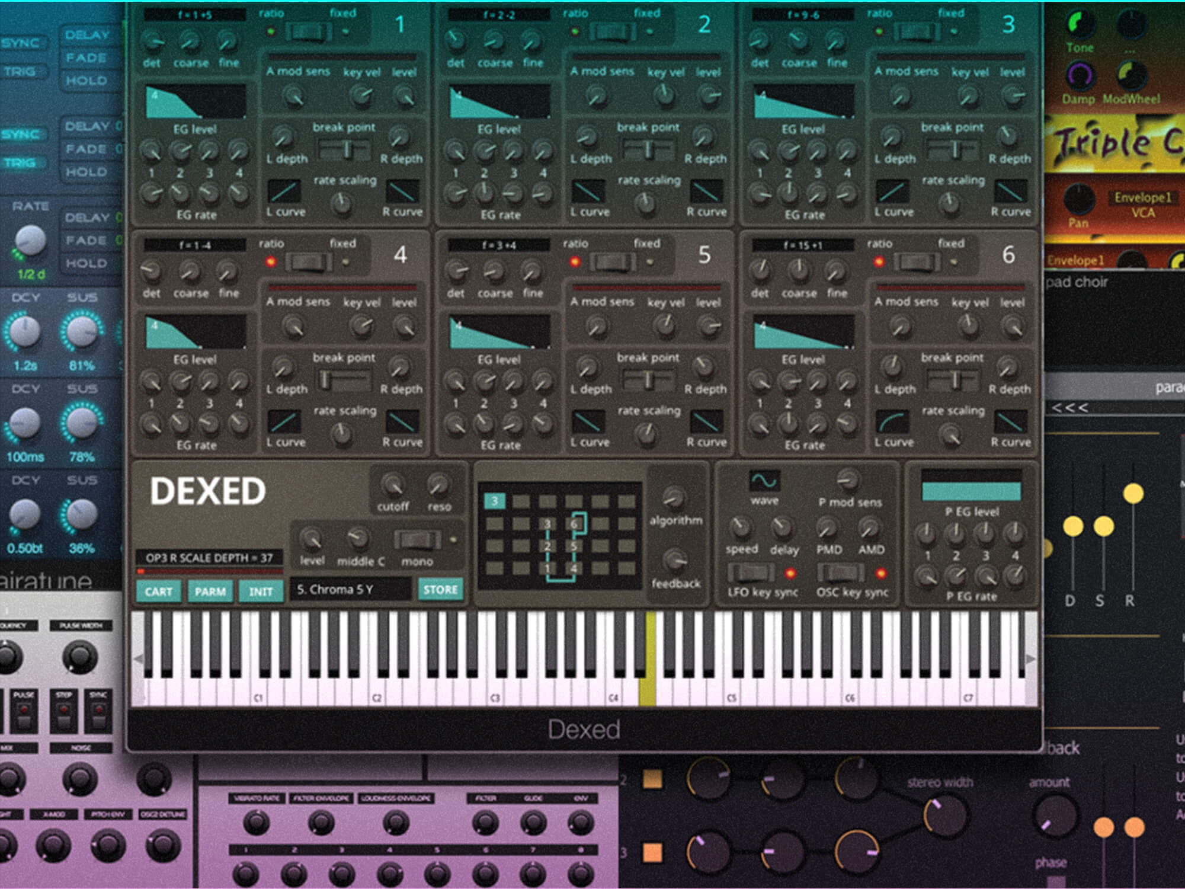Click the Pan knob in Triple C window
Viewport: 1185px width, 889px height.
point(1079,200)
